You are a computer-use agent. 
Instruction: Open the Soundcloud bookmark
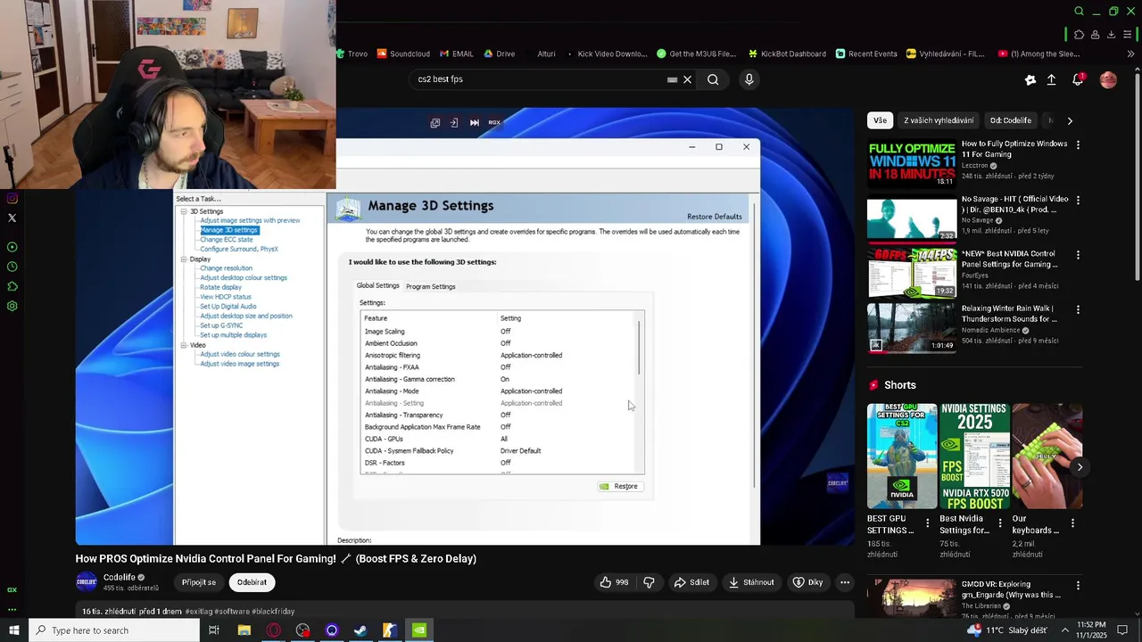[403, 53]
